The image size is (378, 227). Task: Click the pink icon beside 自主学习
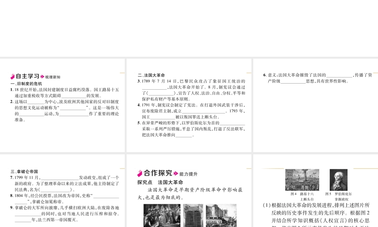pos(12,76)
